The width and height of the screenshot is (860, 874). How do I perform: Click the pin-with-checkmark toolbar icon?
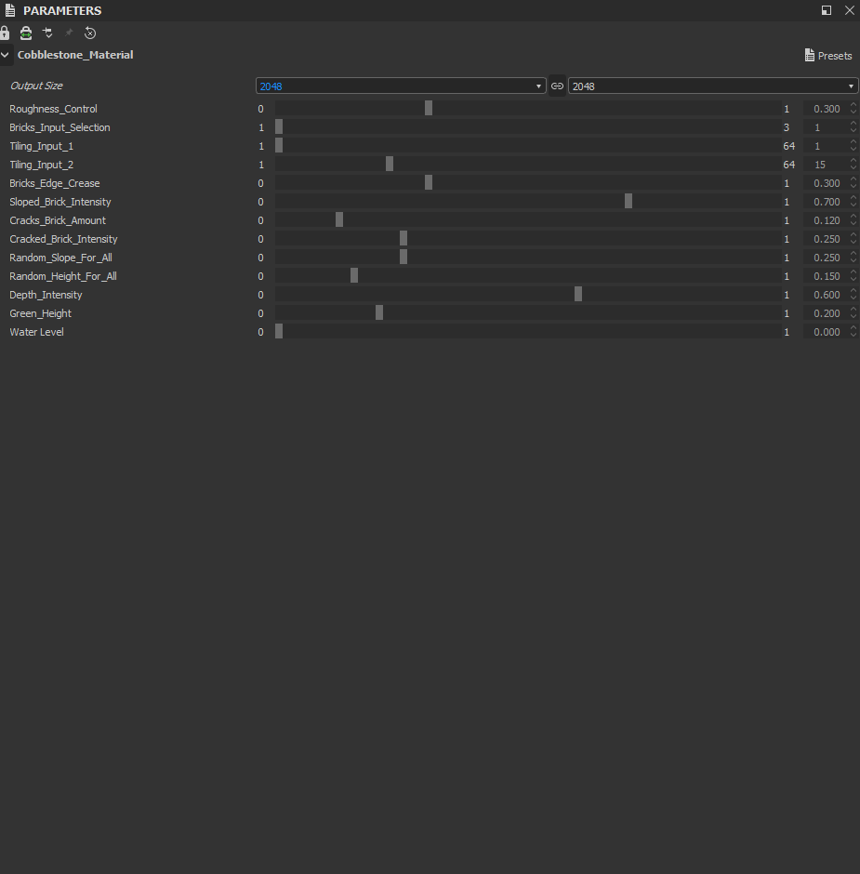point(48,33)
